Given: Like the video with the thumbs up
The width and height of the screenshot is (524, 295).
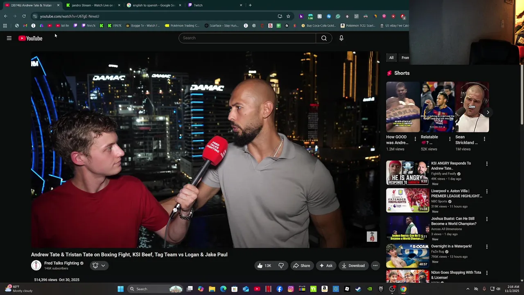Looking at the screenshot, I should (264, 265).
